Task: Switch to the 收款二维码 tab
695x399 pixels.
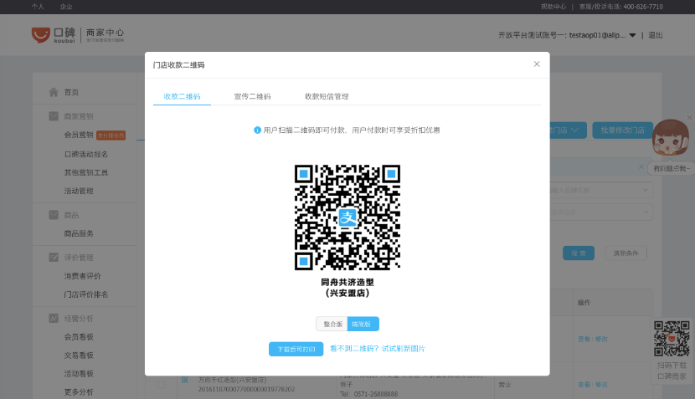Action: click(182, 96)
